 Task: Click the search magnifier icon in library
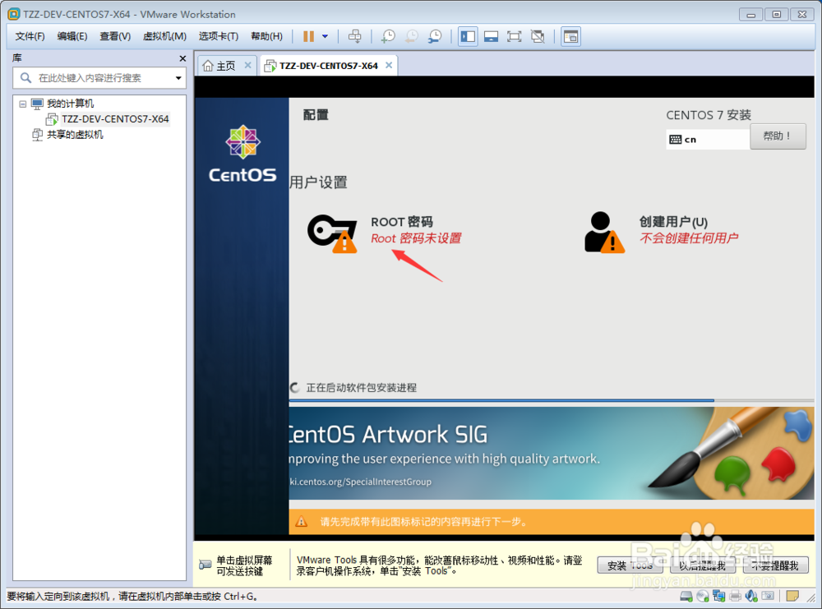coord(25,78)
